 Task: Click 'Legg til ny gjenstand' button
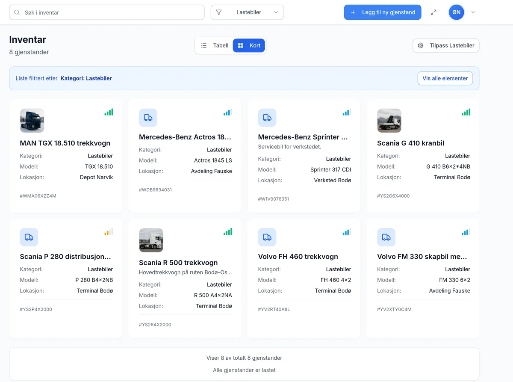coord(383,12)
